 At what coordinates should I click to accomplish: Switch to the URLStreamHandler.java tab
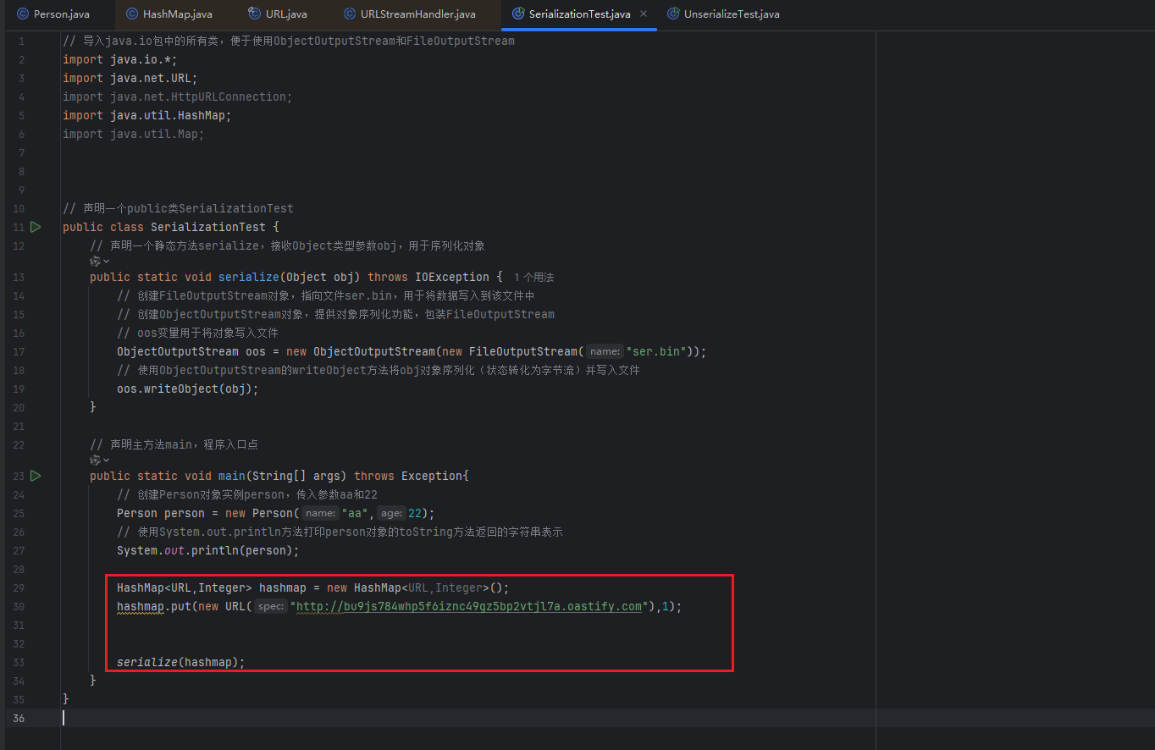[x=417, y=14]
